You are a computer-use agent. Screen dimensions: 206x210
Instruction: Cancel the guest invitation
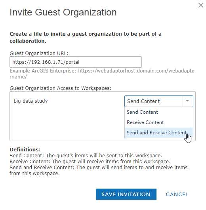pyautogui.click(x=177, y=194)
